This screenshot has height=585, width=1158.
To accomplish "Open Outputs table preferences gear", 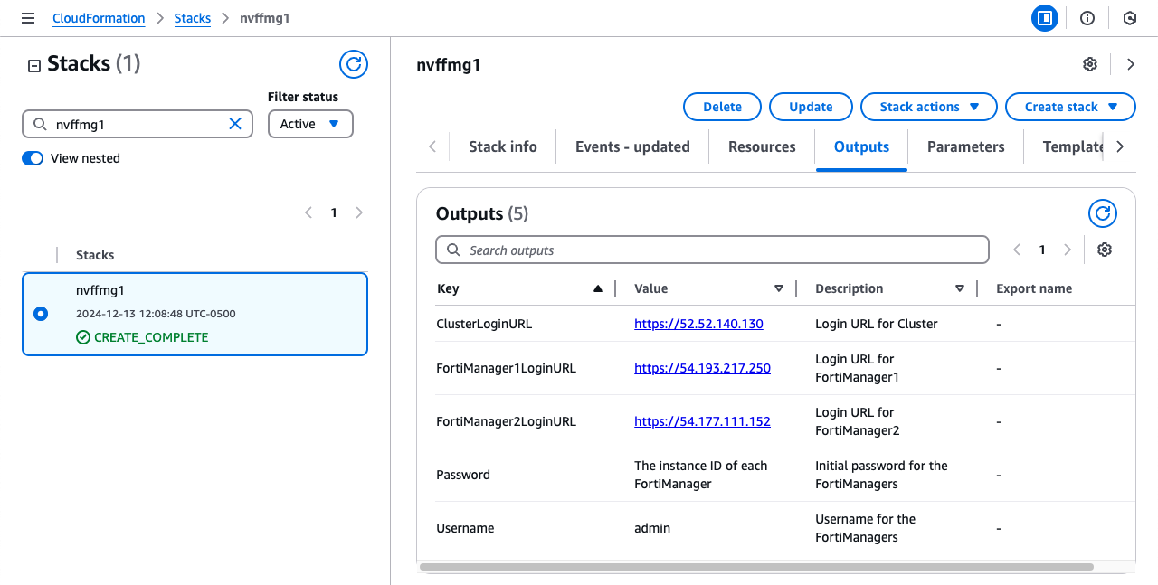I will 1104,250.
